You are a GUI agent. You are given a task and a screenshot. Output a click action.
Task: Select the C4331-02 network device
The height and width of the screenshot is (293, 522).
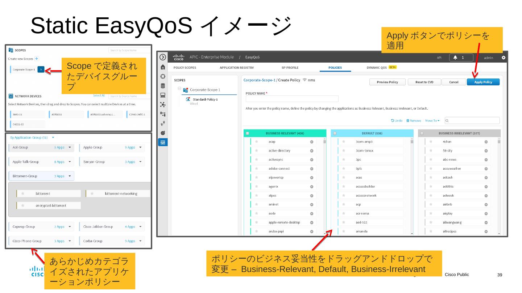click(28, 124)
